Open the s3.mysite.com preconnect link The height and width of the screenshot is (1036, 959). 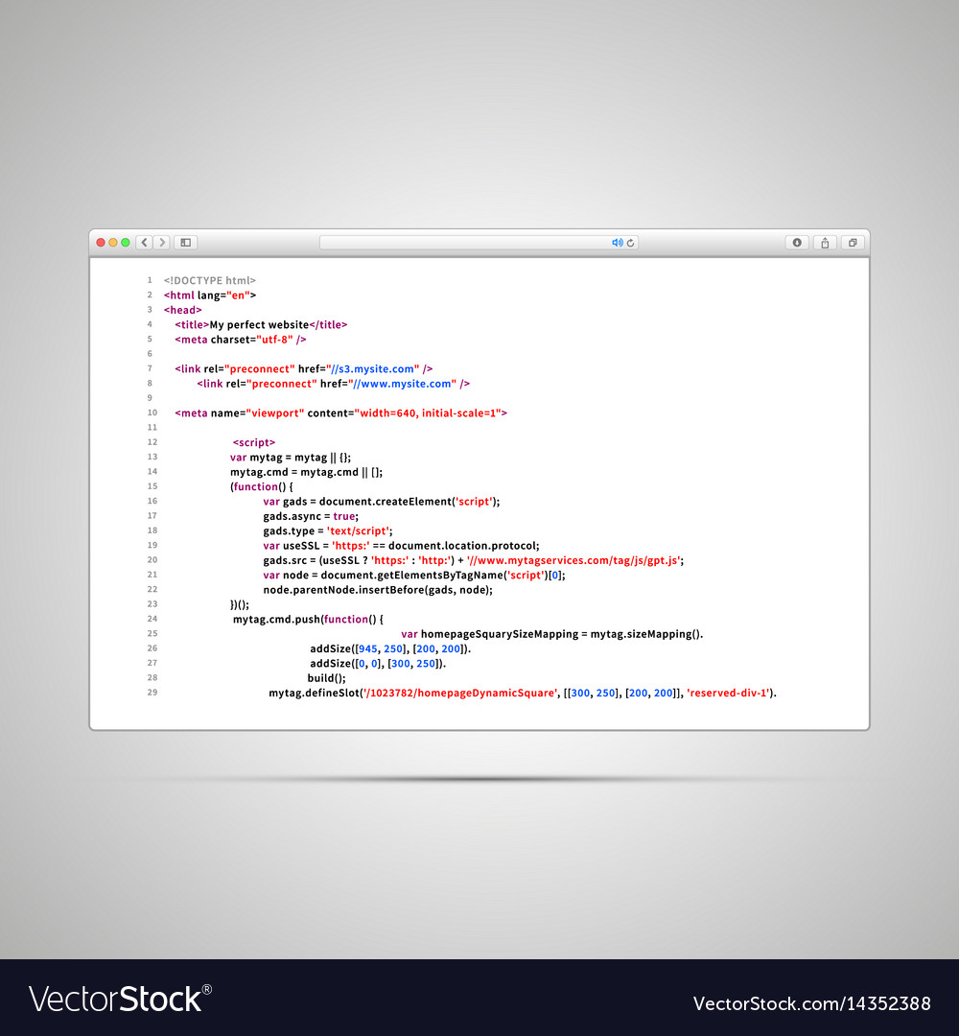click(372, 368)
